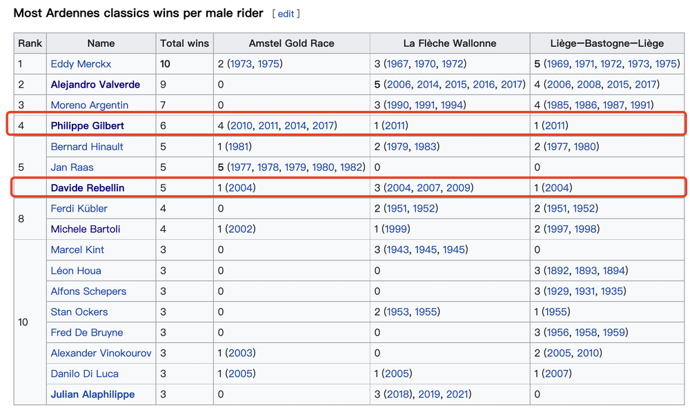The height and width of the screenshot is (412, 690).
Task: Click the edit link beside the section heading
Action: [x=286, y=14]
